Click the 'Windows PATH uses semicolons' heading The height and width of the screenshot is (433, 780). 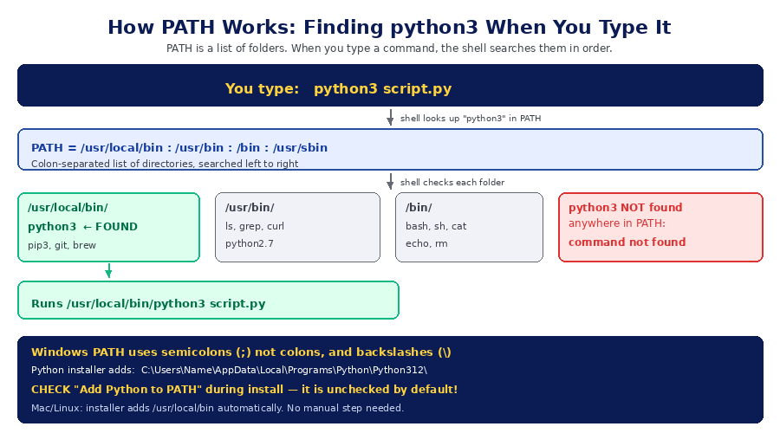click(241, 352)
